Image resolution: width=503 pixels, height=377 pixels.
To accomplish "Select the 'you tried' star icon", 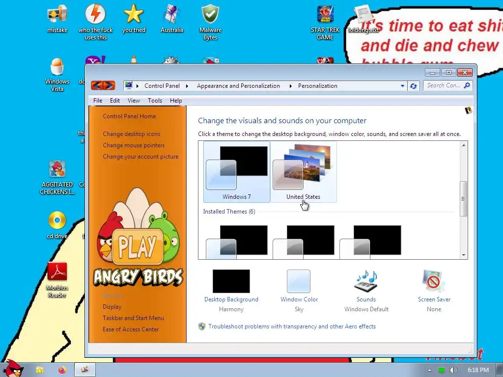I will [x=134, y=19].
